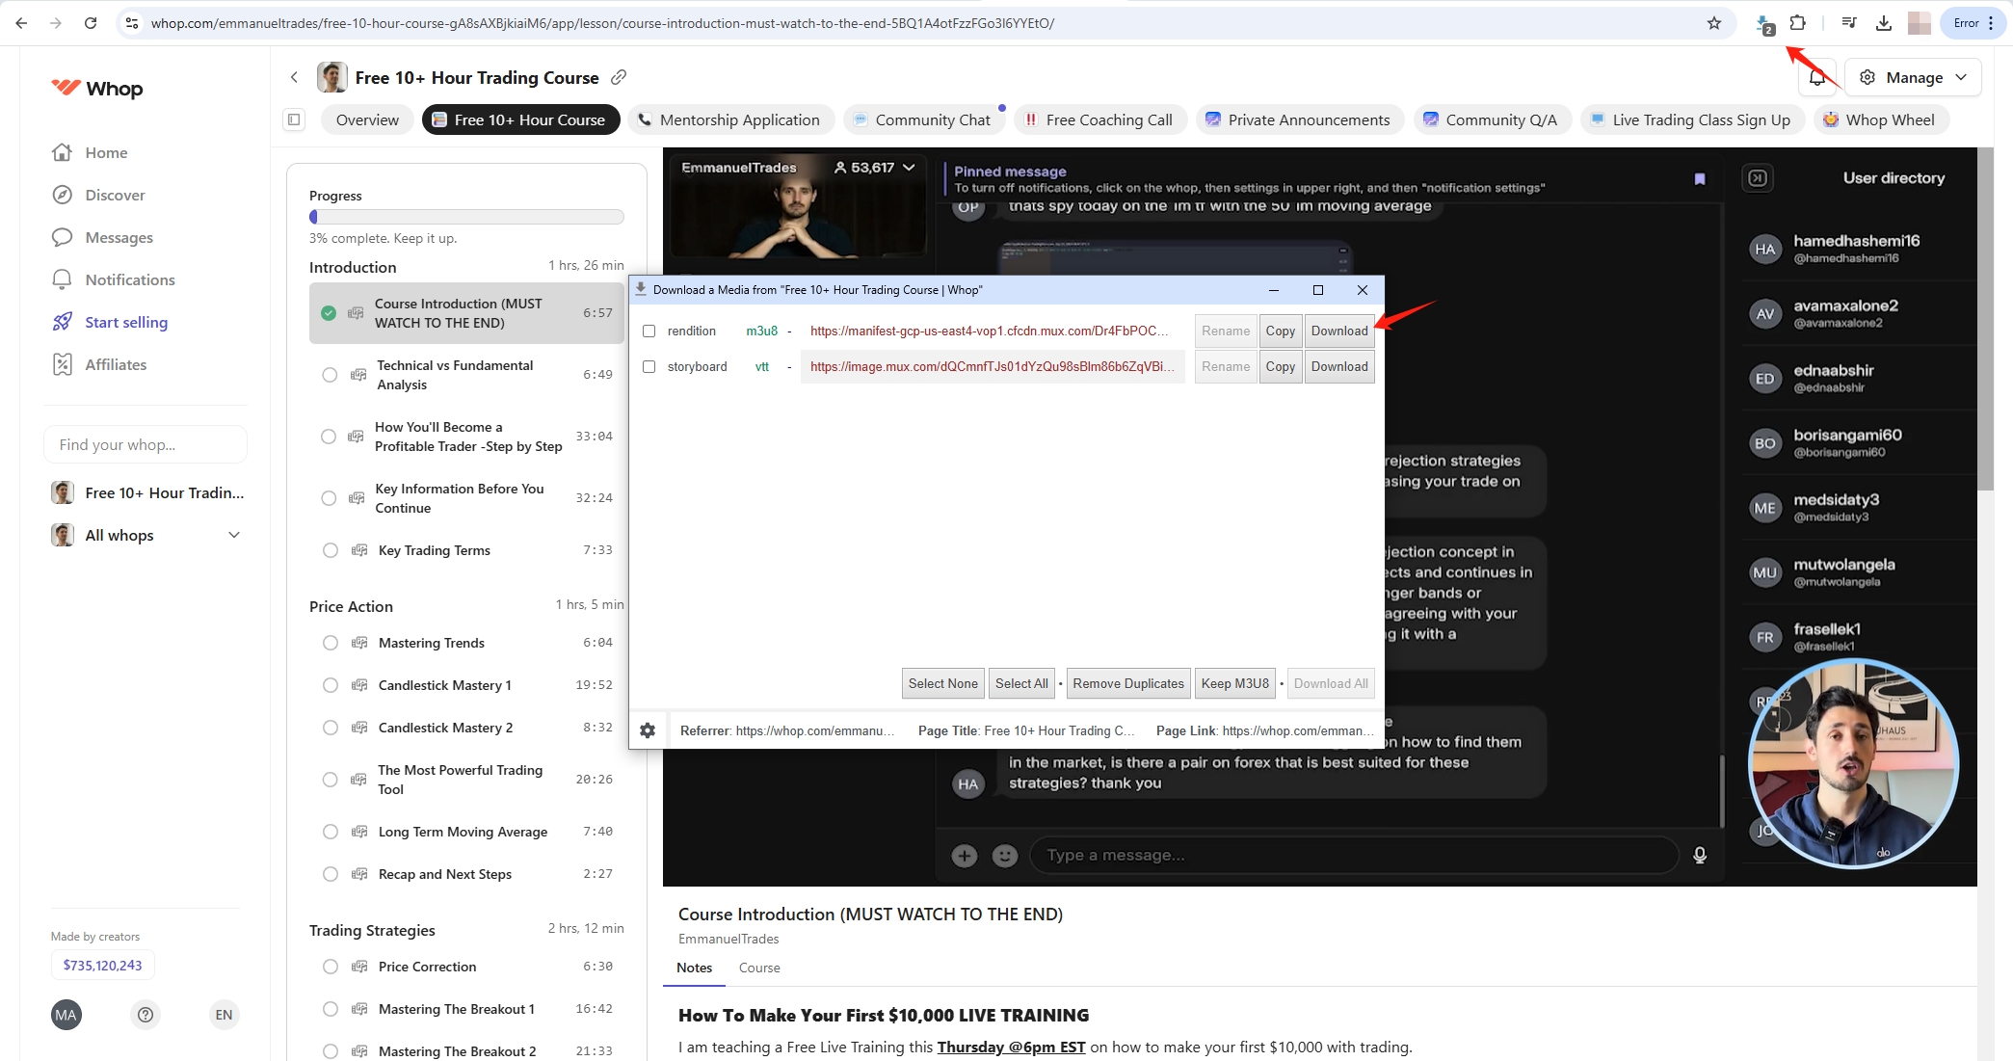Check the storyboard vtt checkbox
This screenshot has height=1061, width=2013.
(649, 366)
